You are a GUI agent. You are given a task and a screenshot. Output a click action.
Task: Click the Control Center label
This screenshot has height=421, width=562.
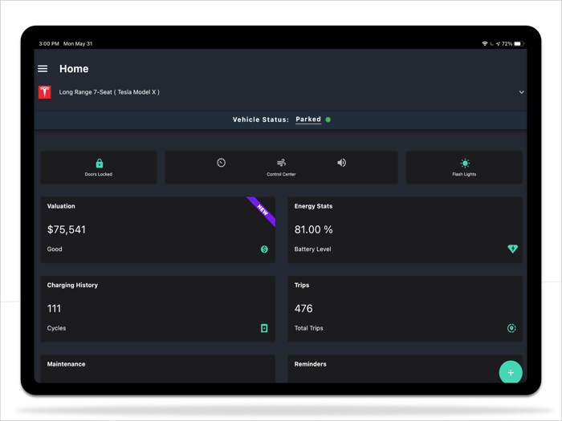pyautogui.click(x=281, y=174)
